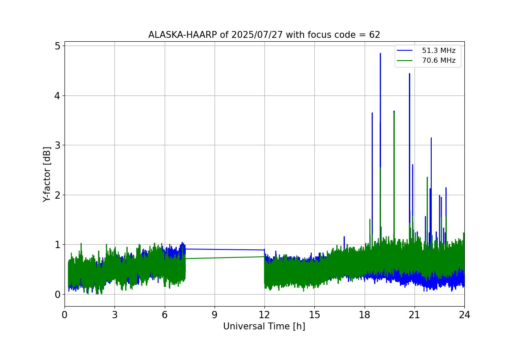Click x-axis tick label '12'
The height and width of the screenshot is (344, 516).
point(264,315)
